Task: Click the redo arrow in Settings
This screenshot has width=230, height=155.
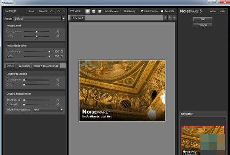Action: tap(58, 11)
